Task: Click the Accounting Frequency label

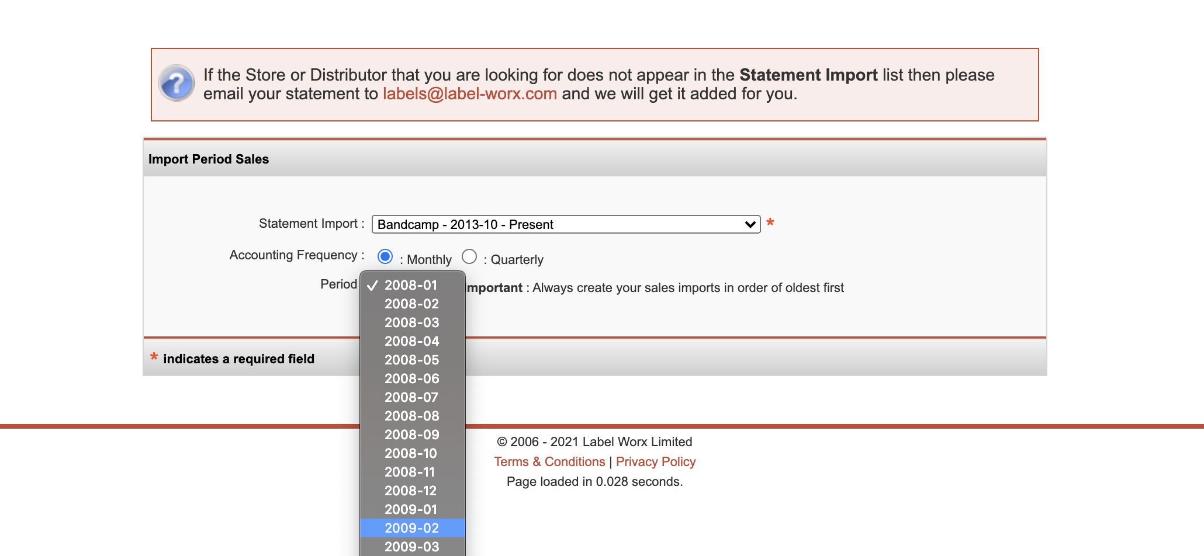Action: [297, 255]
